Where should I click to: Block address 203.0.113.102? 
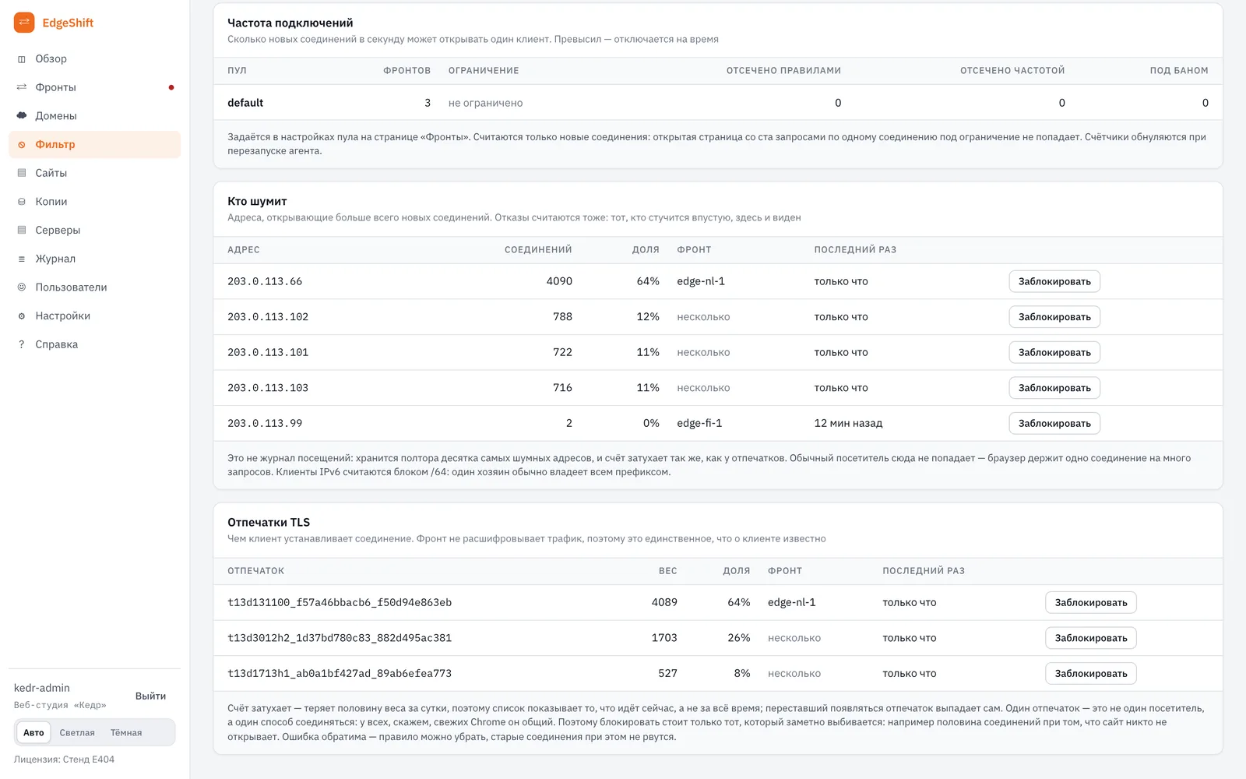point(1054,317)
